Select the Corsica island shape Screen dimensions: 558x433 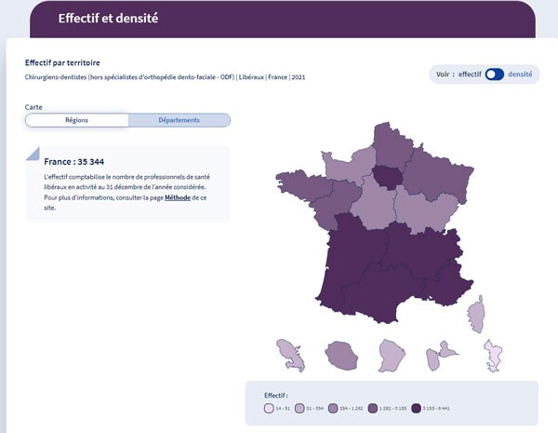click(x=476, y=315)
